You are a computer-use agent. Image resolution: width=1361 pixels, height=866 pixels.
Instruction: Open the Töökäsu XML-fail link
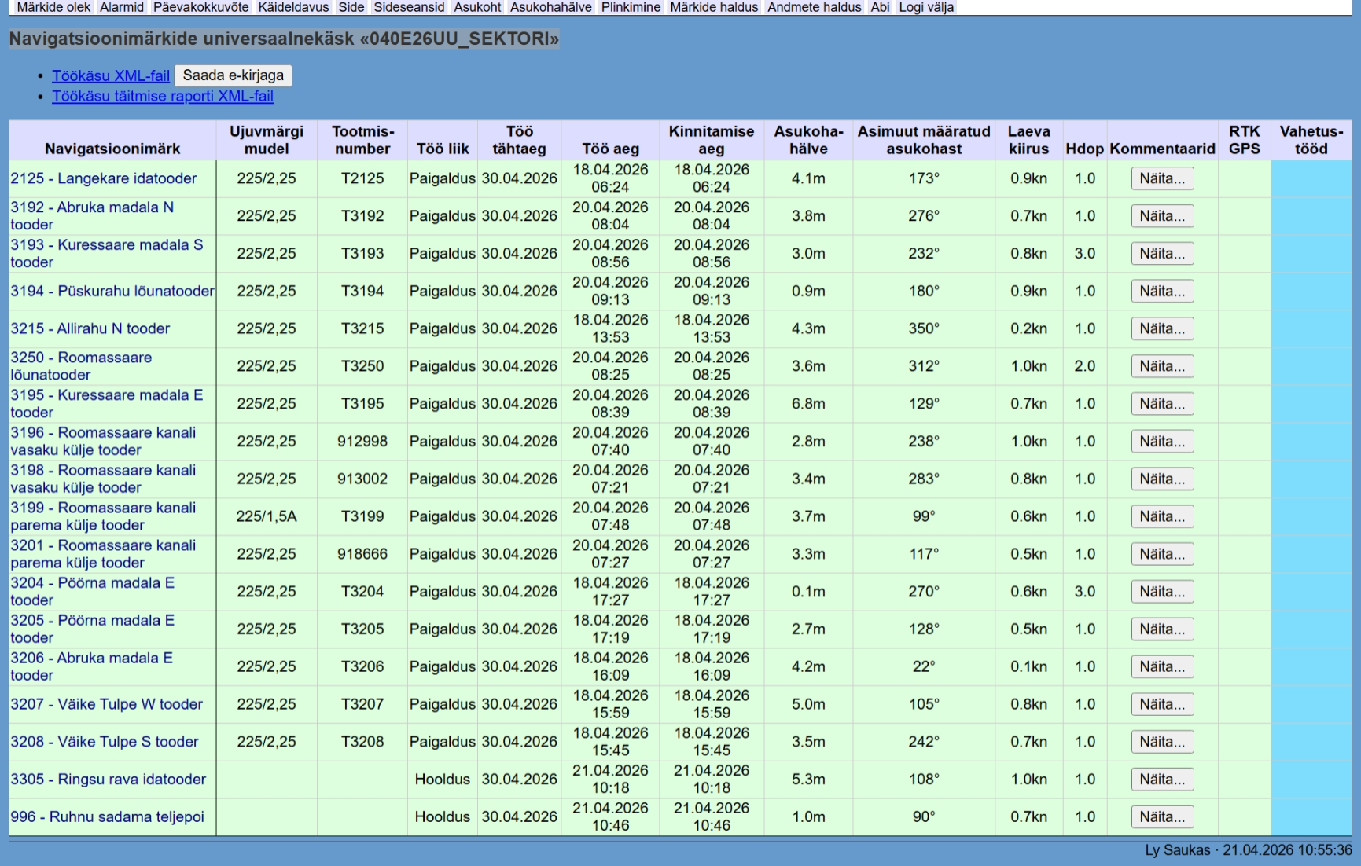coord(111,75)
